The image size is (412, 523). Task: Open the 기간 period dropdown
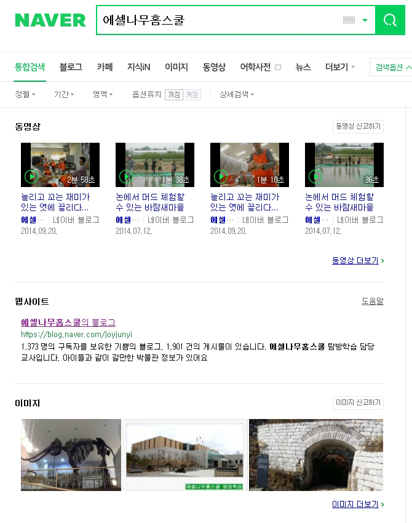pyautogui.click(x=64, y=94)
